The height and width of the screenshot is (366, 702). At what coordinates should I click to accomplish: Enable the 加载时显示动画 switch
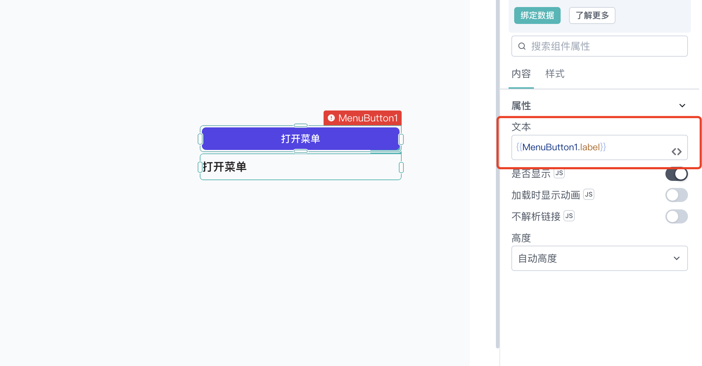[677, 195]
